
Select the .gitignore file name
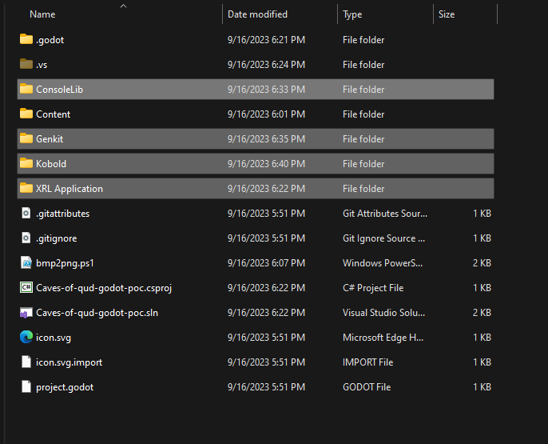tap(57, 238)
